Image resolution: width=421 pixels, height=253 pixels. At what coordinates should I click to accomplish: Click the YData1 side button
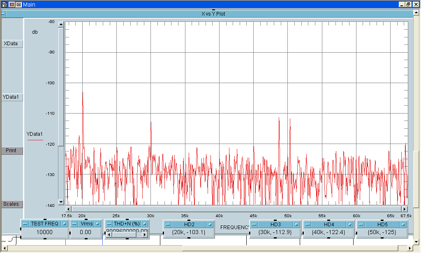pyautogui.click(x=12, y=97)
